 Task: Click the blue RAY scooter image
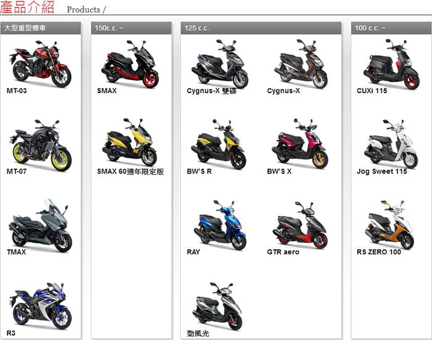point(219,226)
